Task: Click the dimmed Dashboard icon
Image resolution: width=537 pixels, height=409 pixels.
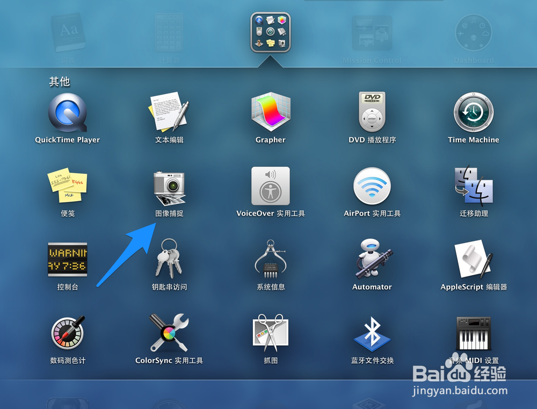Action: 474,33
